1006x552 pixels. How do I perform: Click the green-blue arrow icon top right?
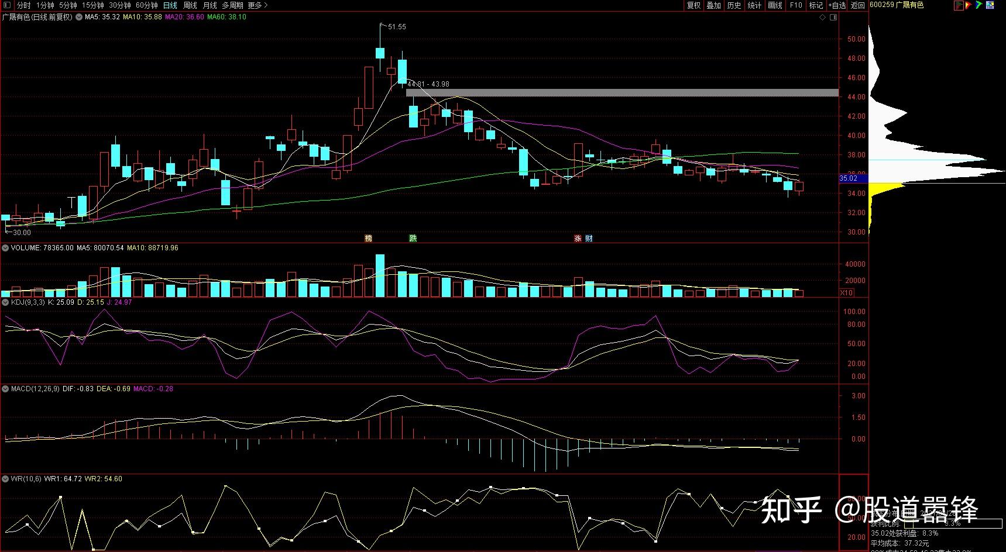point(978,5)
